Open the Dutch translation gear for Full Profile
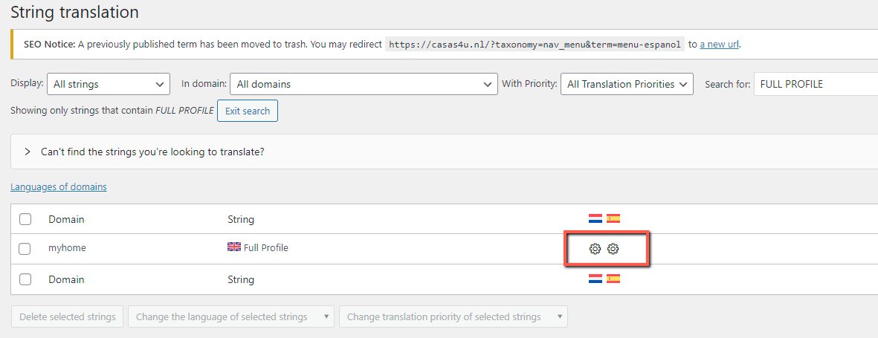The height and width of the screenshot is (338, 878). 595,248
